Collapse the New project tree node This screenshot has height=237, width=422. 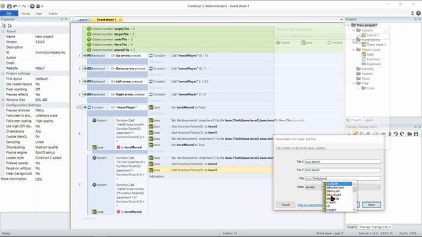coord(349,25)
